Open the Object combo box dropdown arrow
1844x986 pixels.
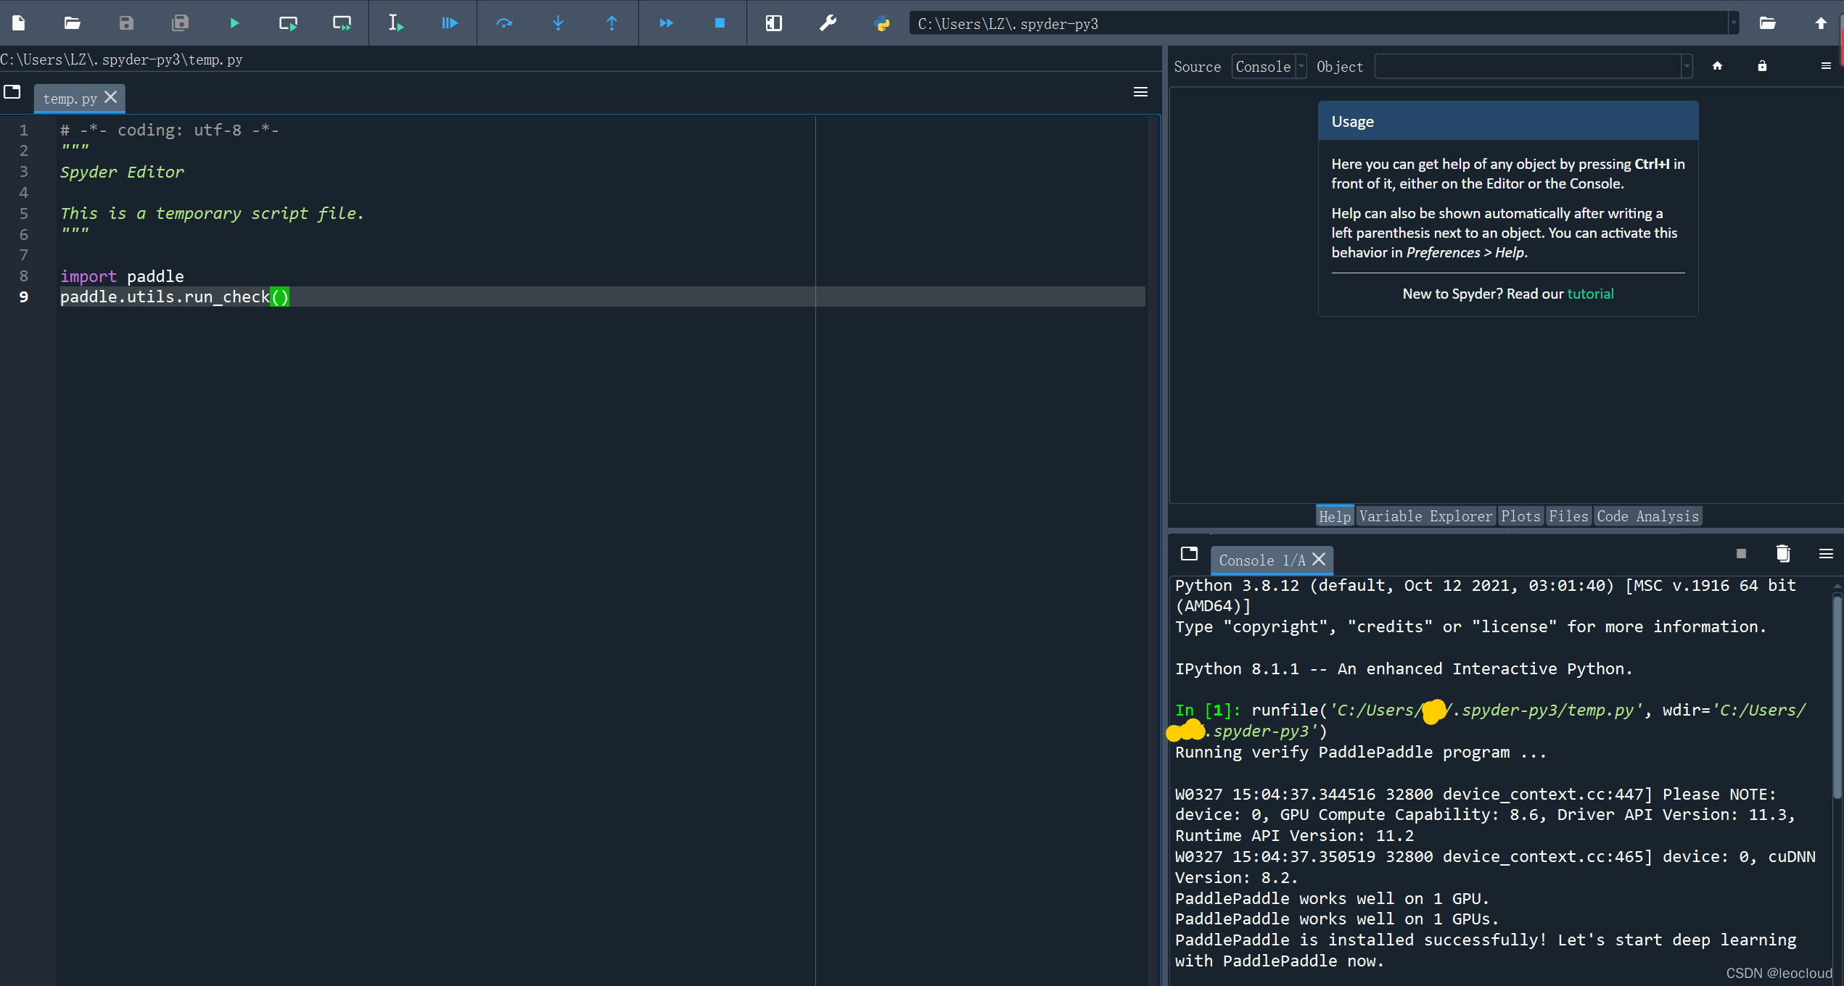coord(1687,67)
